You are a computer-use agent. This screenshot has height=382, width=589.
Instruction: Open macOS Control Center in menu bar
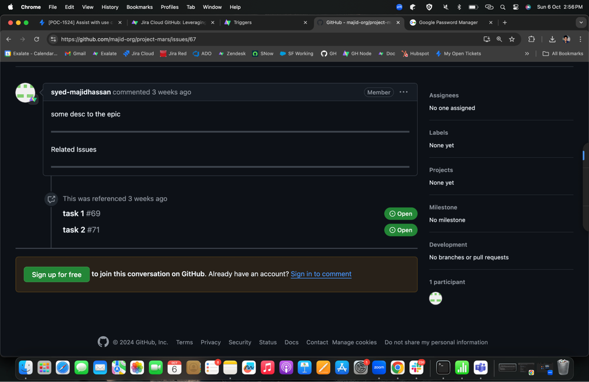point(516,7)
